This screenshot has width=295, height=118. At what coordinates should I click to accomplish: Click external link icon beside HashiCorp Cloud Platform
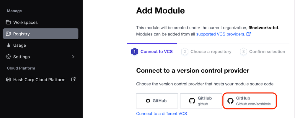73,79
